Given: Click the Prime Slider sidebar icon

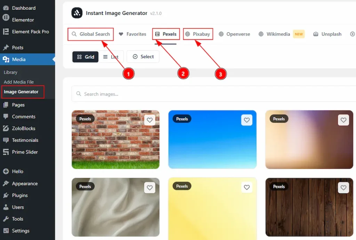Looking at the screenshot, I should coord(6,152).
